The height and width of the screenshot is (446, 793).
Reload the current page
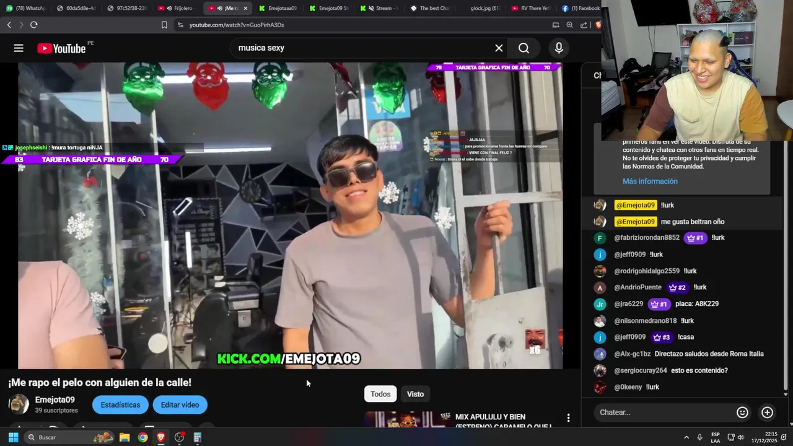coord(34,25)
